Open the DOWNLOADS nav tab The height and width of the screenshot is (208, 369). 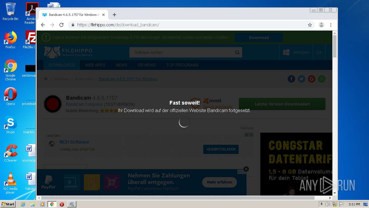coord(62,65)
